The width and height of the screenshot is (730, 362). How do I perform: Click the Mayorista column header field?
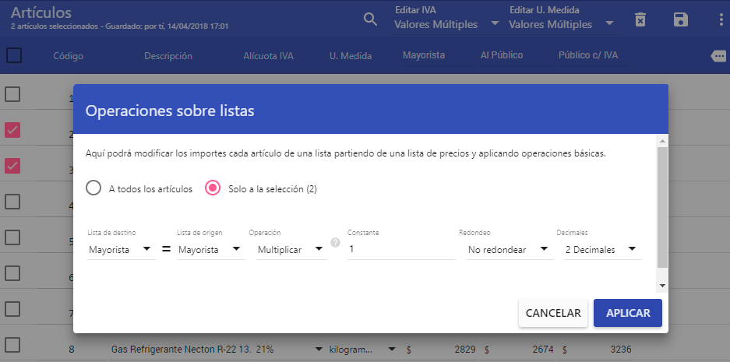click(x=439, y=55)
